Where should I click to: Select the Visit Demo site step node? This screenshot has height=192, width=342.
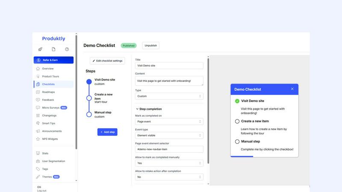tap(89, 81)
